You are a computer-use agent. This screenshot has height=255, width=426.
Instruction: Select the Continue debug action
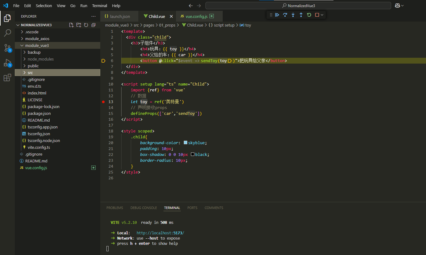[277, 15]
